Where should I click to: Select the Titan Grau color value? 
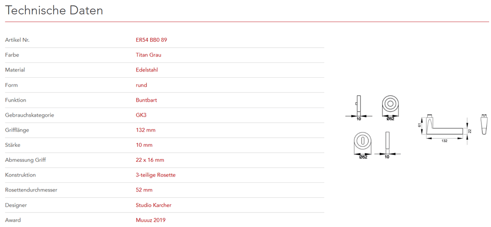point(148,55)
